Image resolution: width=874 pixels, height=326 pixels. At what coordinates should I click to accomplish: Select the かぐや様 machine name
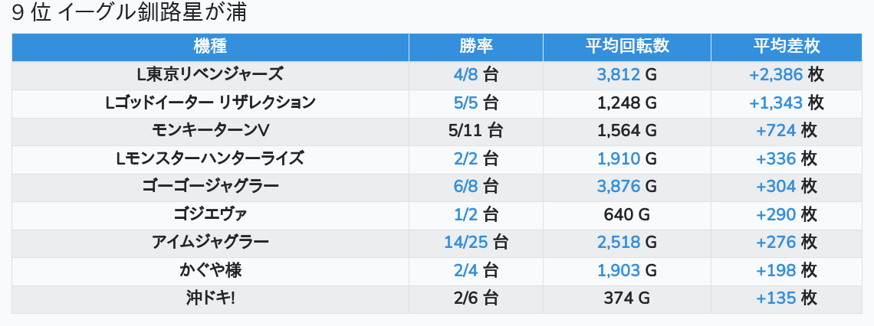click(x=210, y=271)
